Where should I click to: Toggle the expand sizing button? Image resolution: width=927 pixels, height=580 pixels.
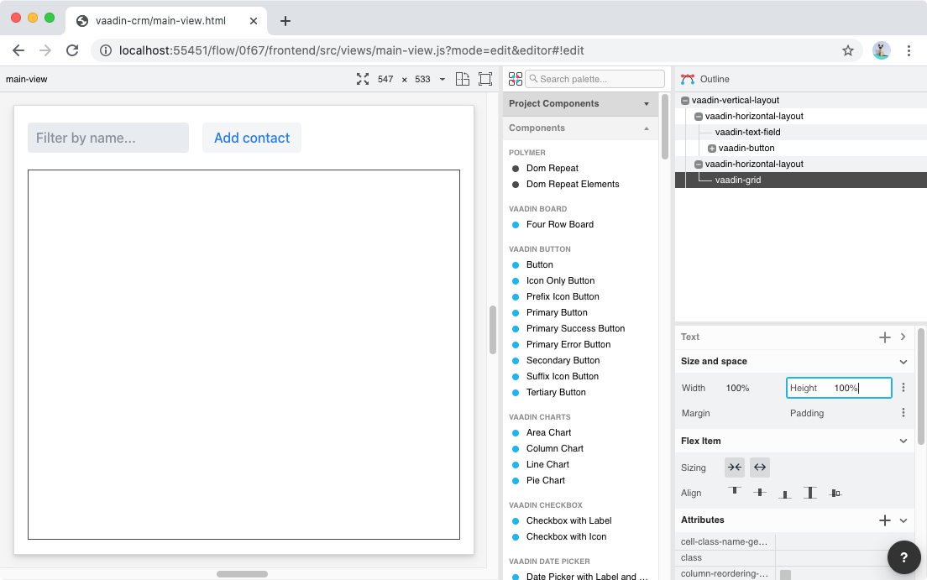[x=760, y=468]
